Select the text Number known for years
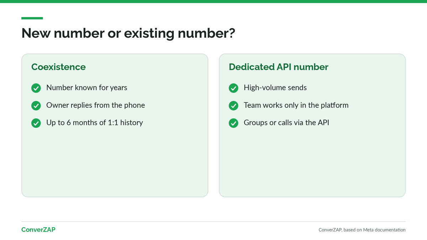This screenshot has width=427, height=240. coord(87,87)
